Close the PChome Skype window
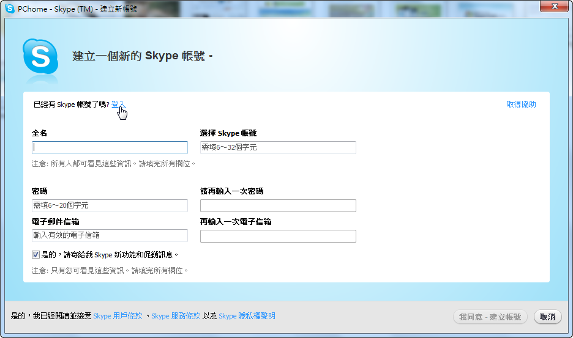Image resolution: width=573 pixels, height=338 pixels. tap(555, 6)
